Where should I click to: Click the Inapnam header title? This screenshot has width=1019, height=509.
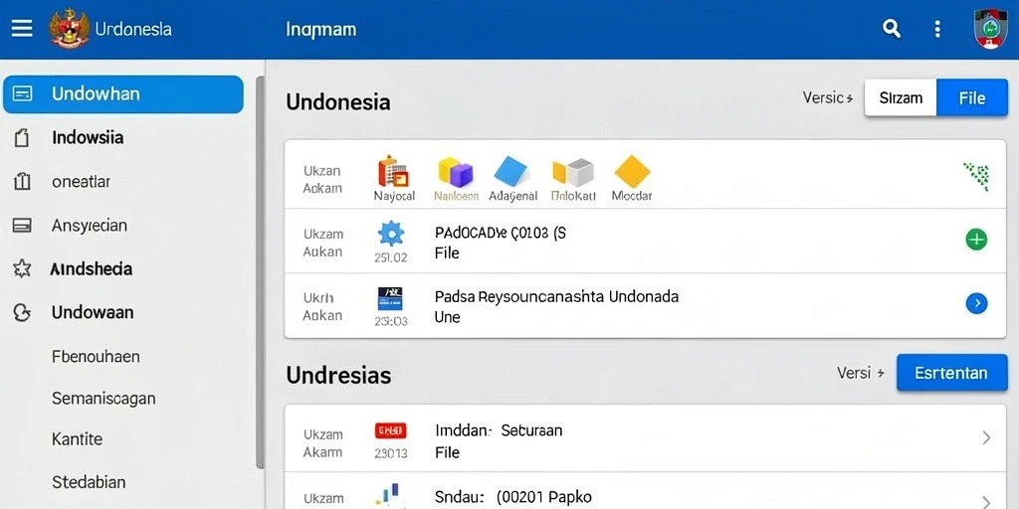tap(320, 30)
